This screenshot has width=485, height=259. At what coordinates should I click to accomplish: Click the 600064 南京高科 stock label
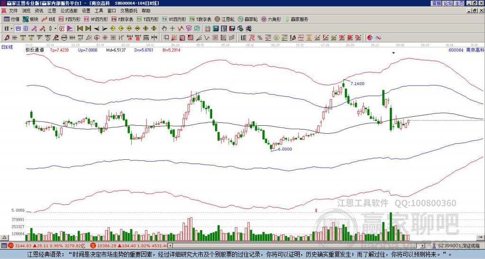click(466, 50)
